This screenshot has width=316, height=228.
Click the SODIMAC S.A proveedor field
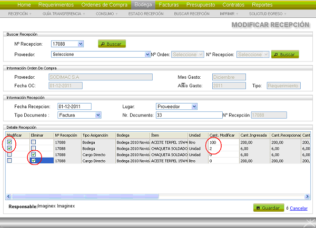101,77
